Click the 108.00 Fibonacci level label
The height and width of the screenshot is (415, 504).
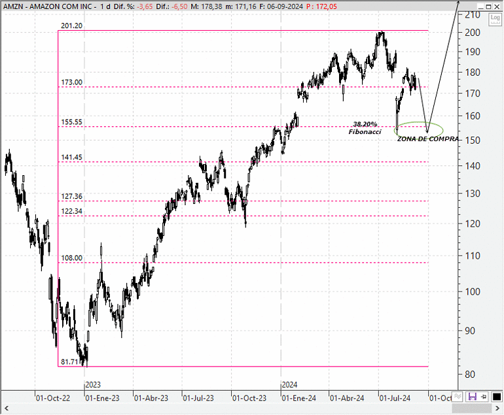coord(71,258)
